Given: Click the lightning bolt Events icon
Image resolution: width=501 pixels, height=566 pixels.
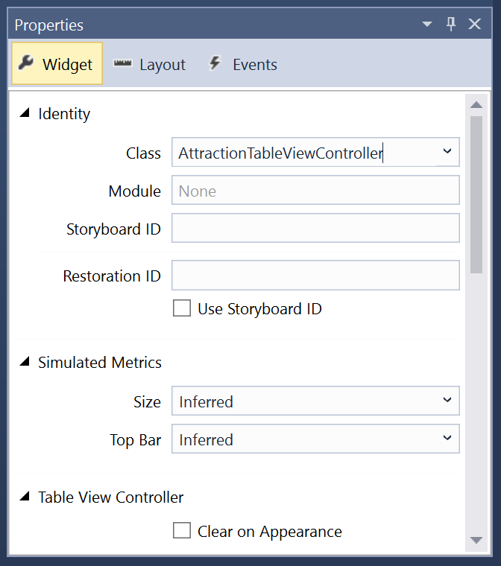Looking at the screenshot, I should (215, 63).
